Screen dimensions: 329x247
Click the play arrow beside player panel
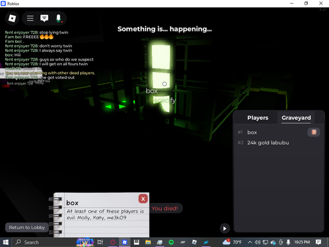point(224,229)
